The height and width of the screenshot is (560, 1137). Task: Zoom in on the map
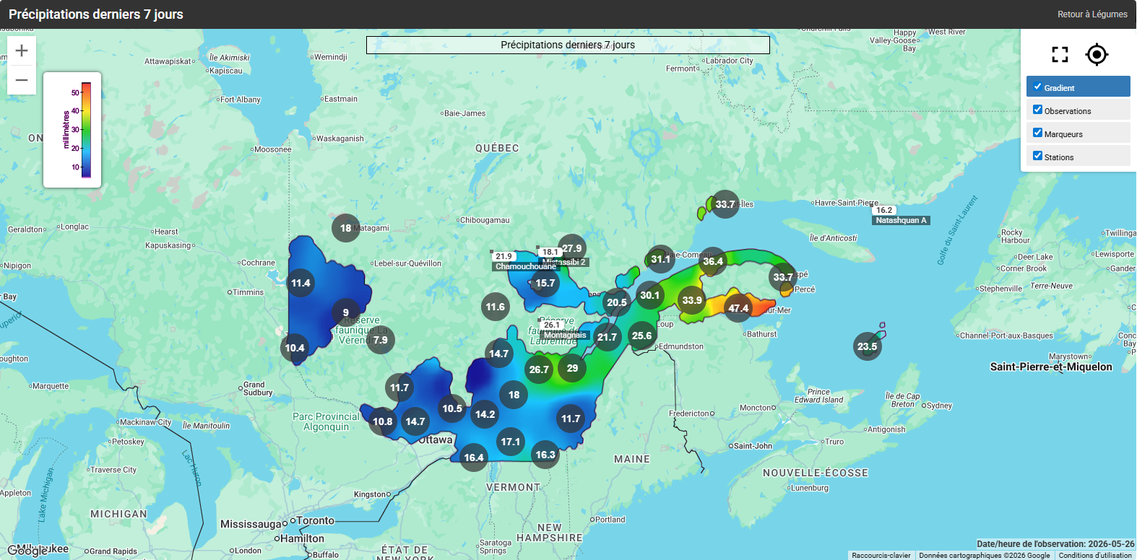pos(22,51)
